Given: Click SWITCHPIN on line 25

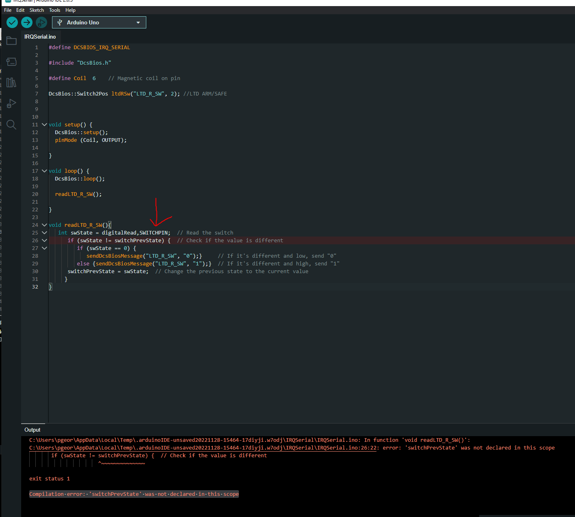Looking at the screenshot, I should [x=154, y=233].
